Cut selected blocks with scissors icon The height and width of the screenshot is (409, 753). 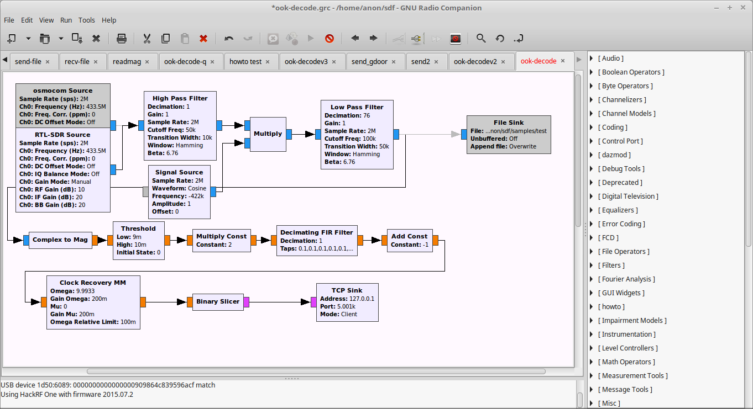click(x=147, y=39)
